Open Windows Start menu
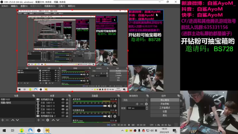This screenshot has height=134, width=238. click(x=4, y=130)
